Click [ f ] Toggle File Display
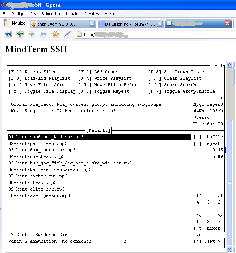Image resolution: width=236 pixels, height=253 pixels. (x=42, y=91)
